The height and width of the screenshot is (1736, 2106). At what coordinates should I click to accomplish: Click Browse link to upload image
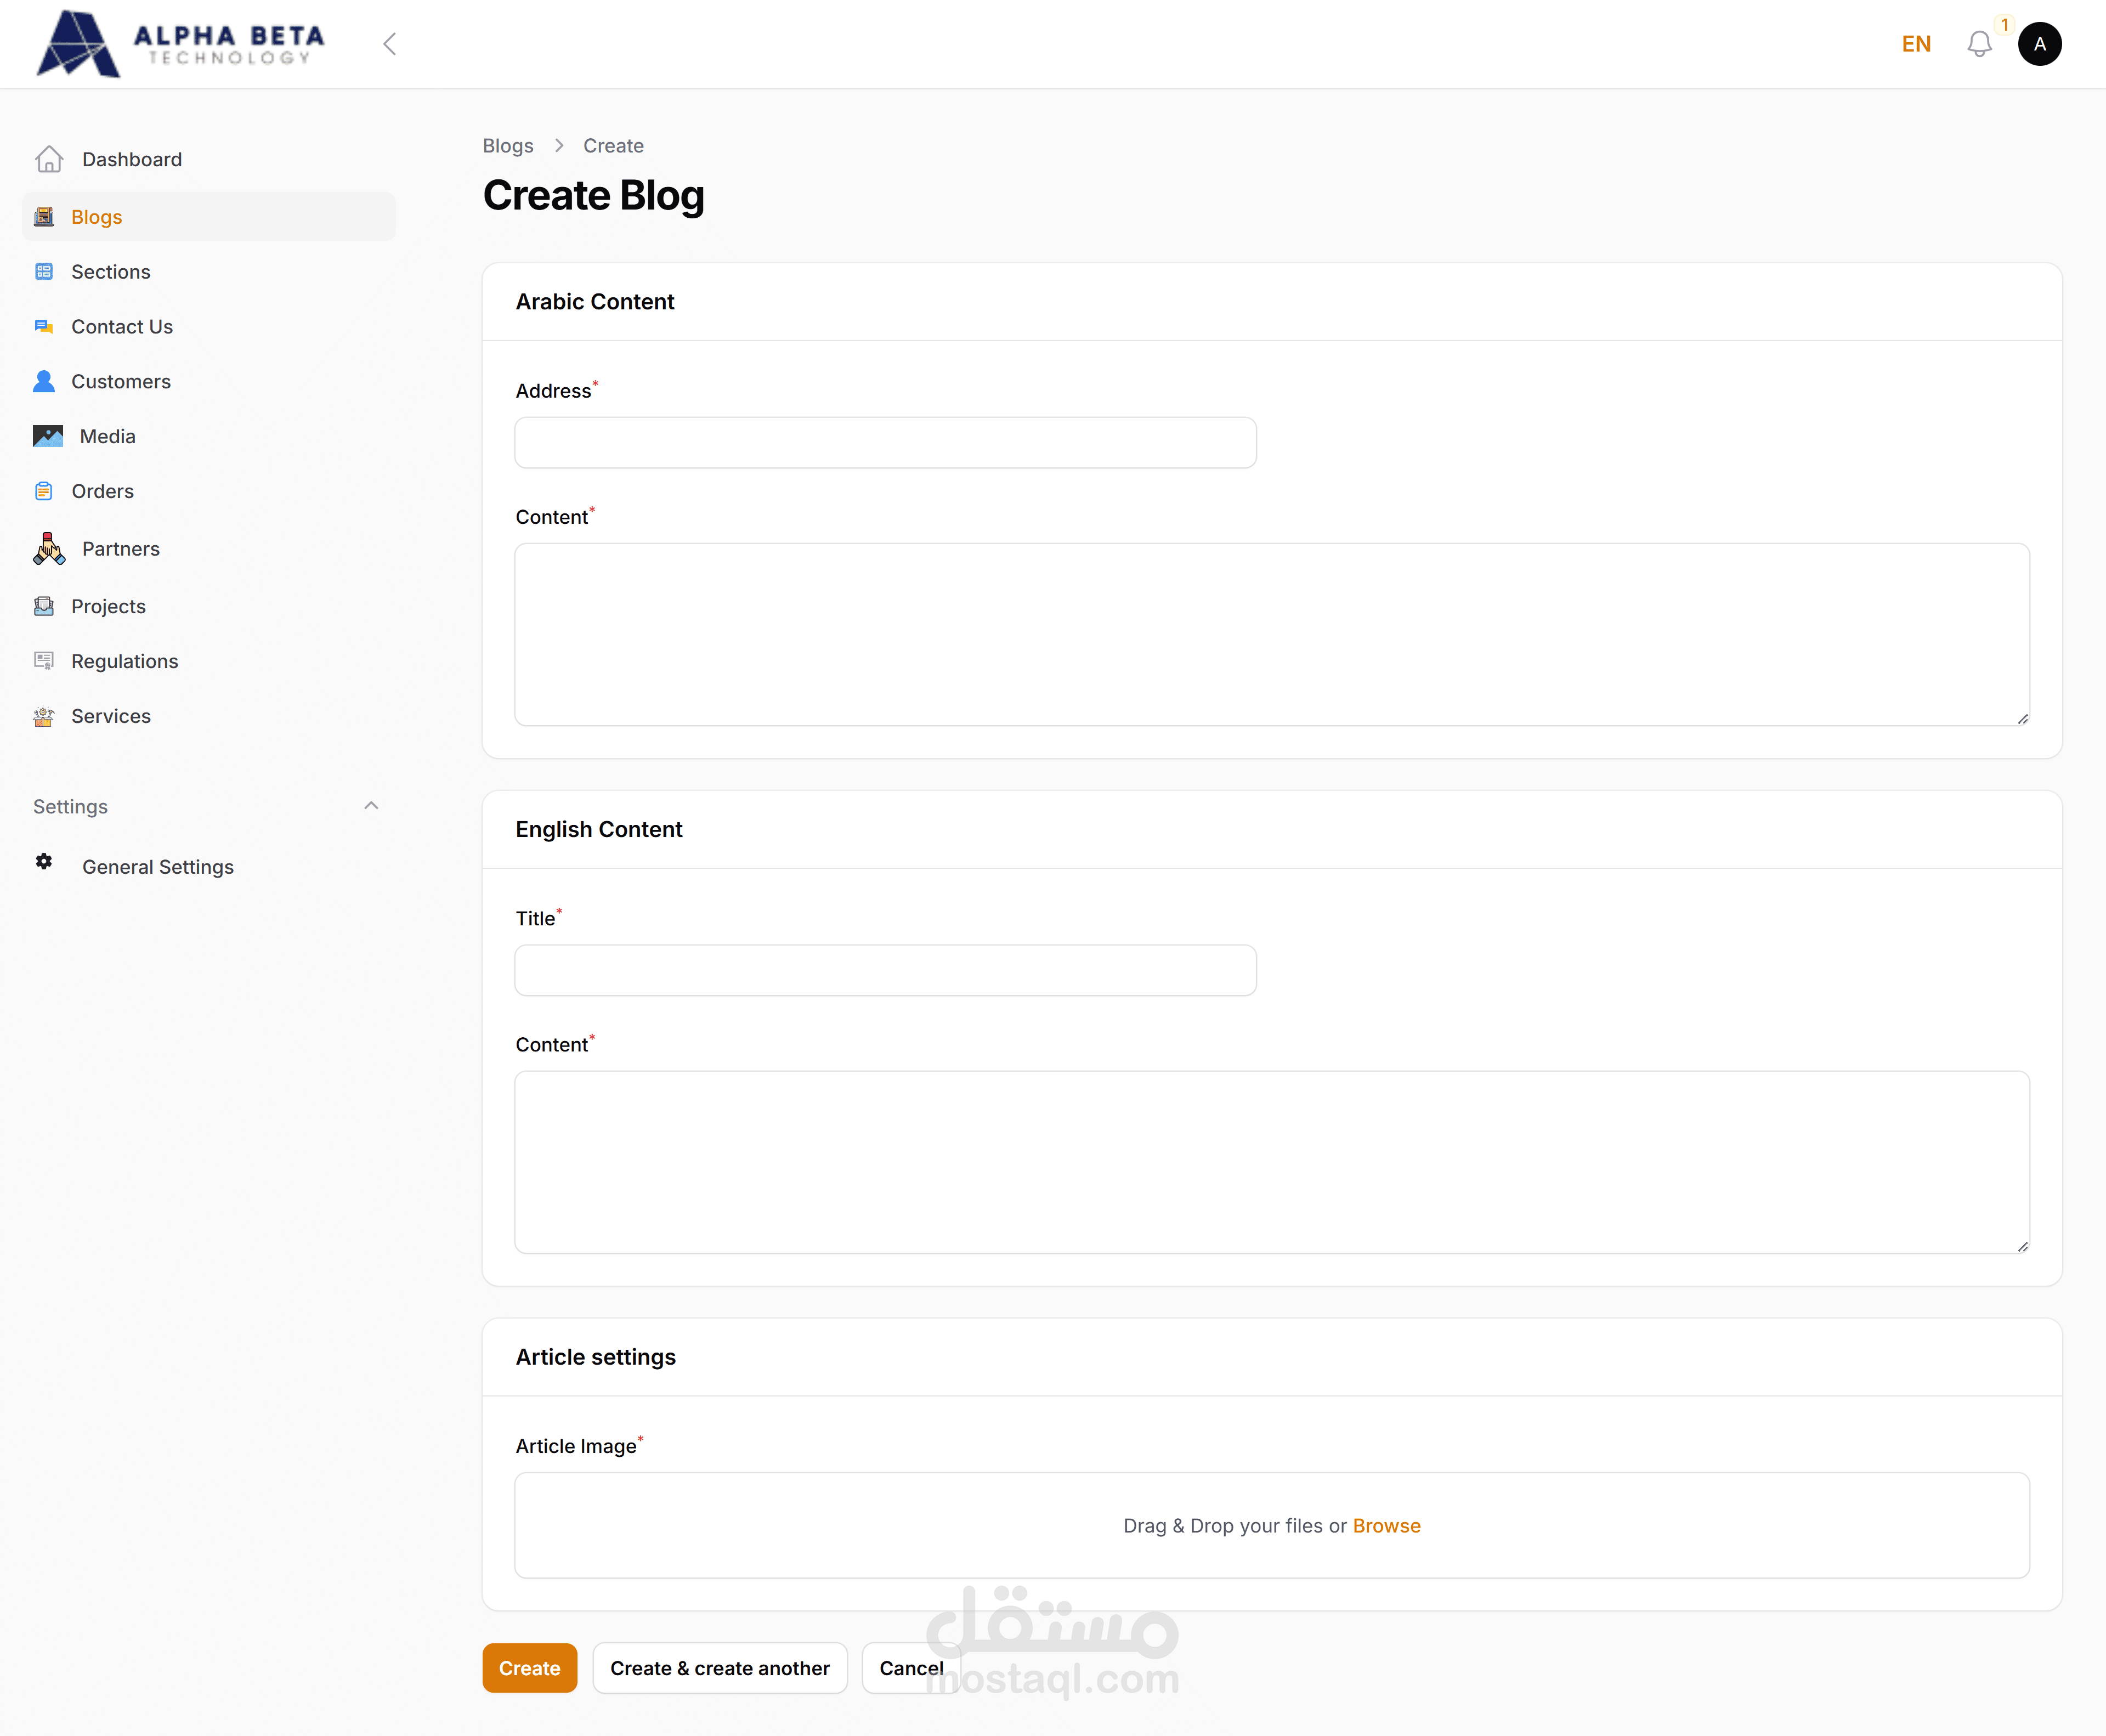(x=1386, y=1525)
